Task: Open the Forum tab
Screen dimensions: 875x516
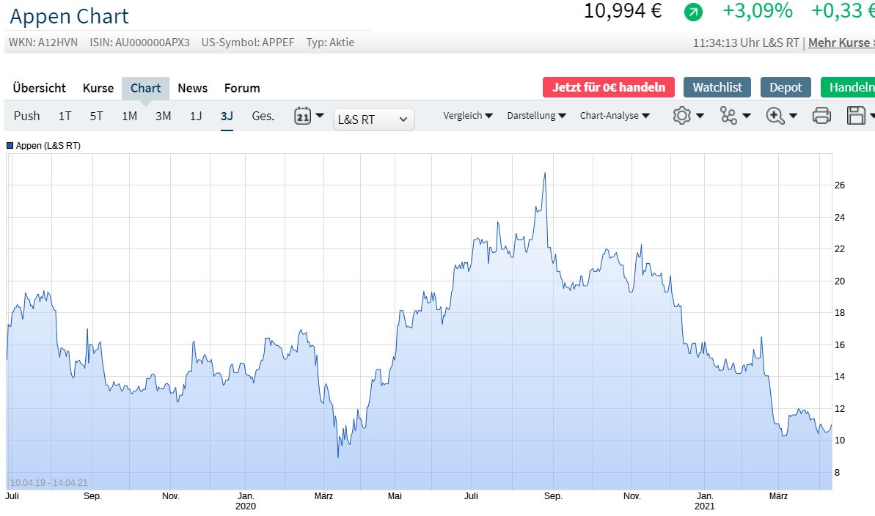Action: pyautogui.click(x=241, y=88)
